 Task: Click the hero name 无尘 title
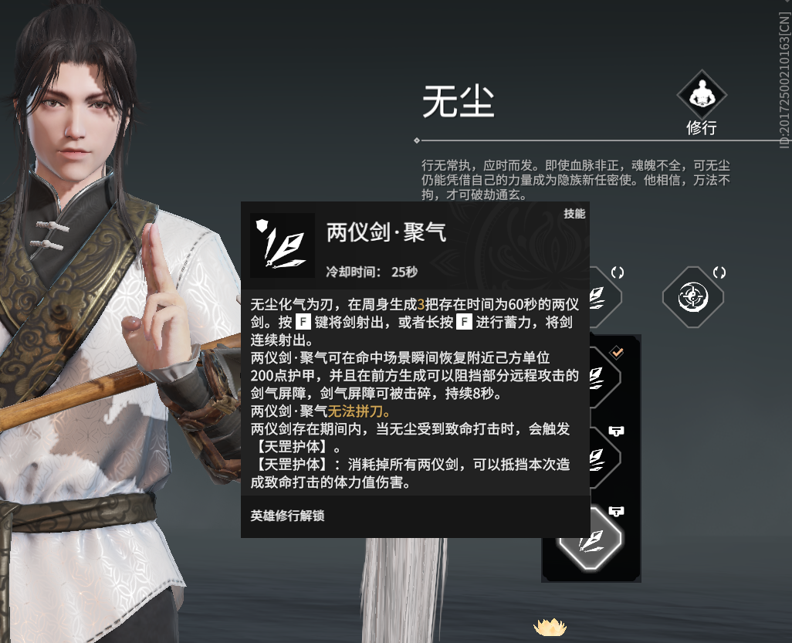[x=458, y=101]
